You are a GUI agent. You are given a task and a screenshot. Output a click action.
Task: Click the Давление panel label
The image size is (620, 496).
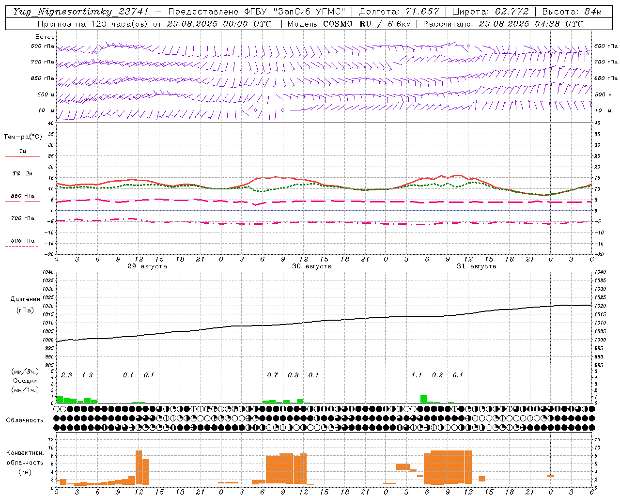point(25,299)
